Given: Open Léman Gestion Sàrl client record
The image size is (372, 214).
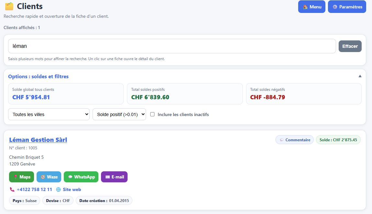Looking at the screenshot, I should pos(38,140).
